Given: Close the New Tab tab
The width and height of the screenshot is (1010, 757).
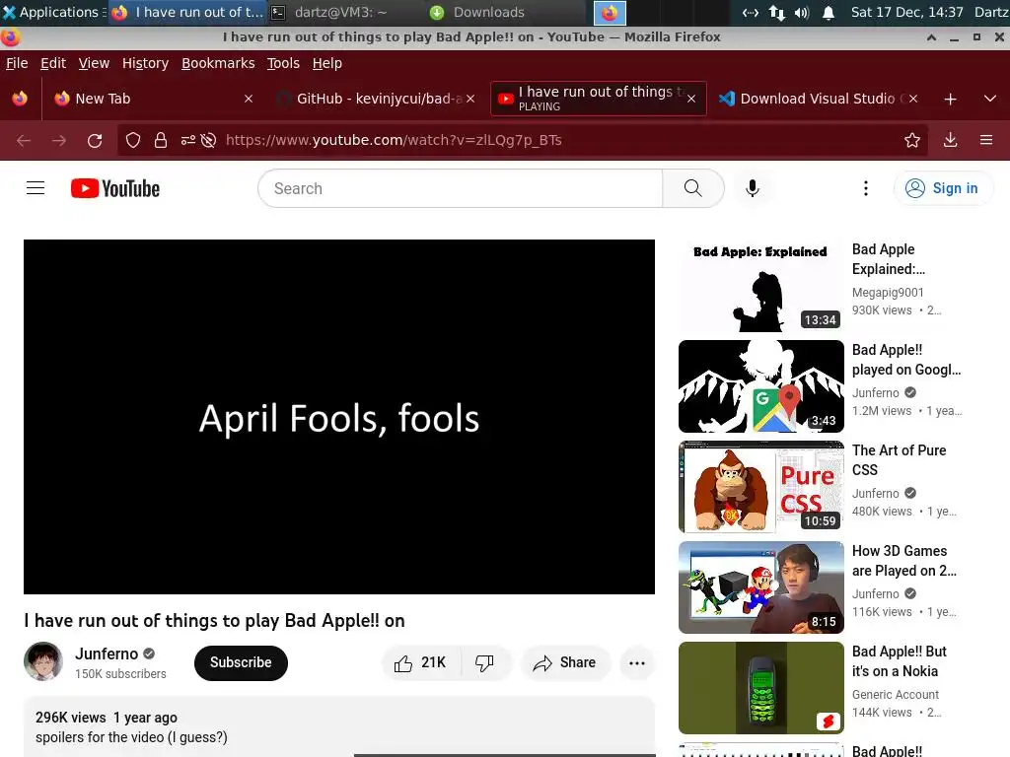Looking at the screenshot, I should [249, 99].
